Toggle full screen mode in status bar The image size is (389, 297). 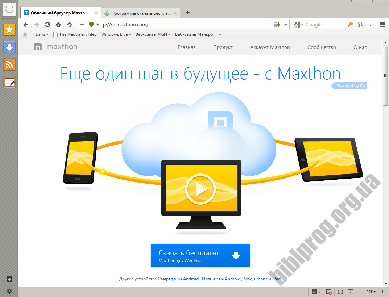340,292
